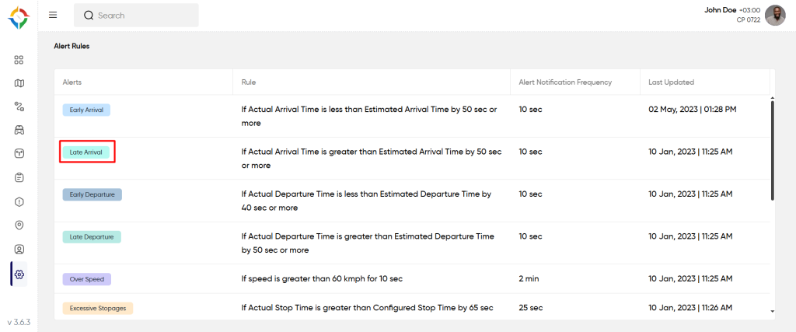
Task: Open John Doe profile avatar
Action: click(775, 15)
